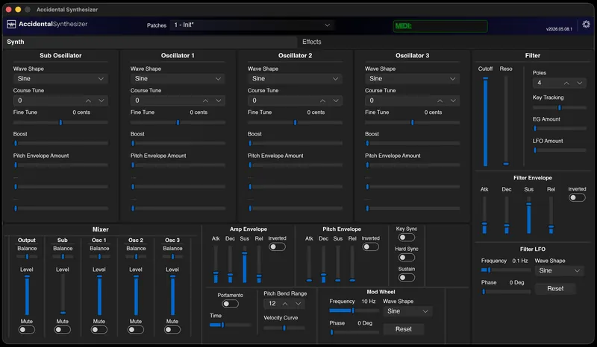This screenshot has height=347, width=597.
Task: Decrease Oscillator 1 Course Tune with down arrow
Action: pyautogui.click(x=219, y=101)
